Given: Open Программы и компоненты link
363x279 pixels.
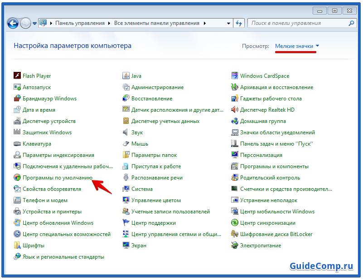Looking at the screenshot, I should click(268, 166).
